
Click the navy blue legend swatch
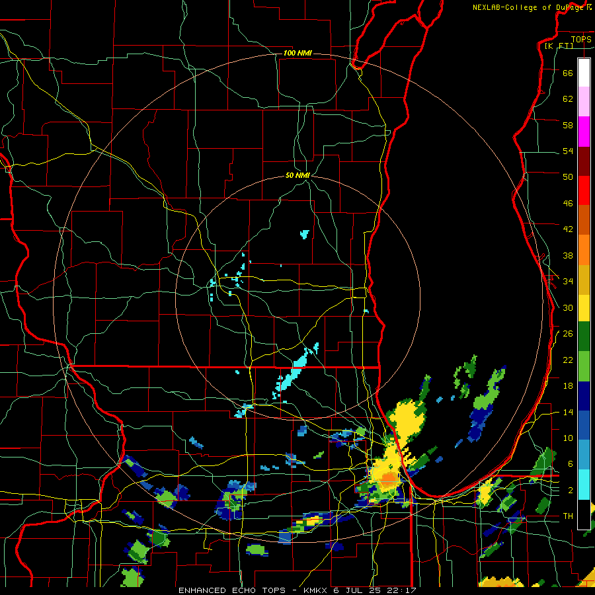[584, 396]
